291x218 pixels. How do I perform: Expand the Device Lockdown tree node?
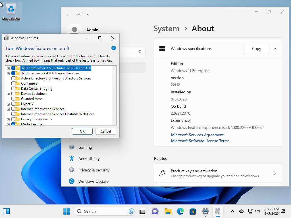pyautogui.click(x=8, y=94)
